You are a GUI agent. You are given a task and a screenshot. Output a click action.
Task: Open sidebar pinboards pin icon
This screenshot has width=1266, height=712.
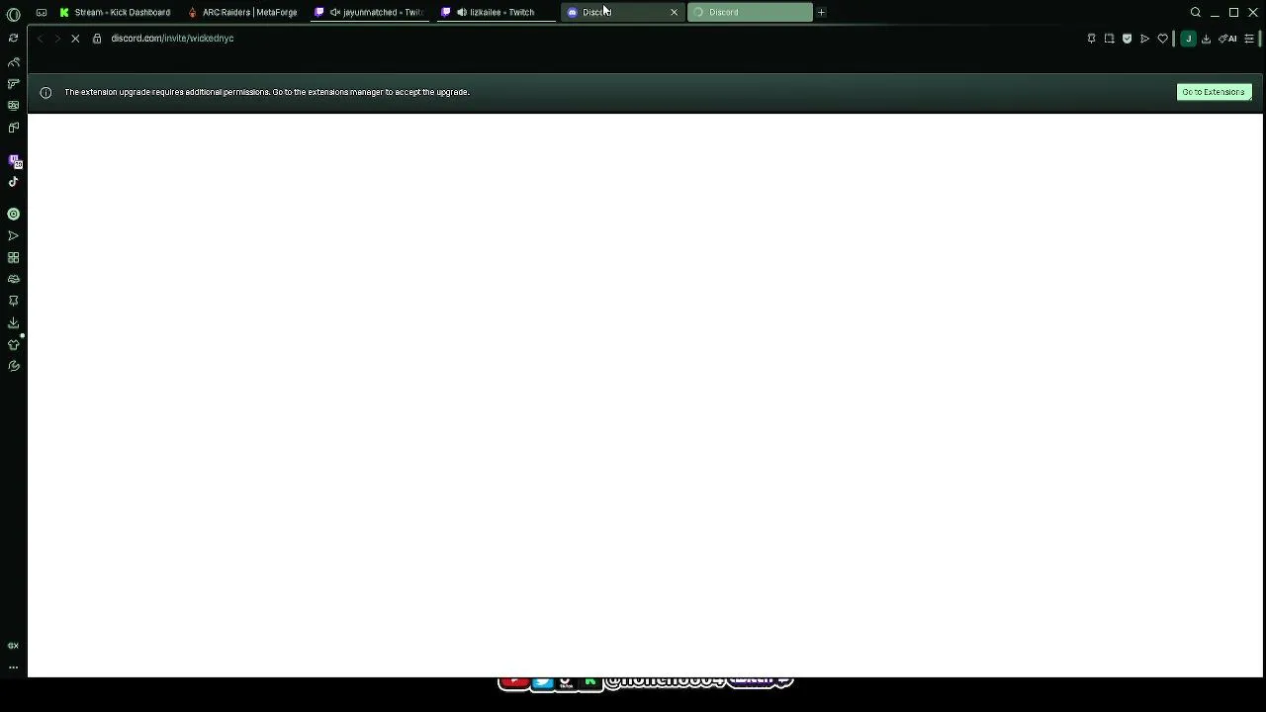[x=14, y=301]
